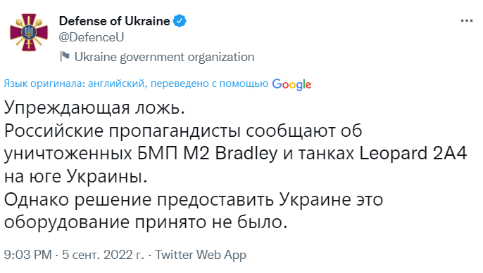Image resolution: width=483 pixels, height=273 pixels.
Task: Click the words M2 Bradley in the tweet
Action: [x=230, y=153]
